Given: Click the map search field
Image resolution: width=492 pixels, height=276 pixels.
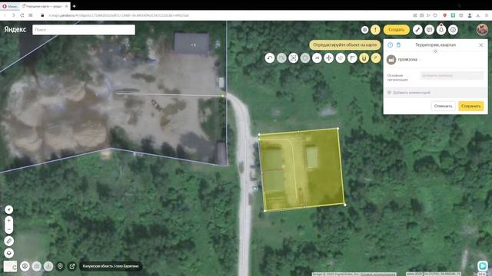Looking at the screenshot, I should (84, 30).
